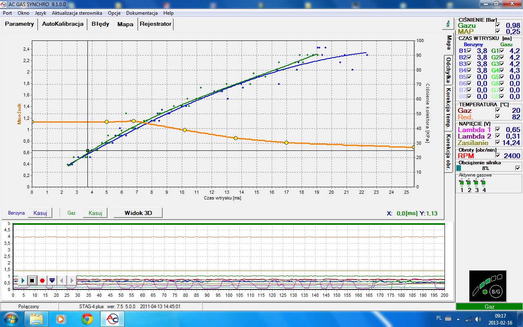Switch to the AutoKalibracja tab
The image size is (523, 327).
pos(63,24)
